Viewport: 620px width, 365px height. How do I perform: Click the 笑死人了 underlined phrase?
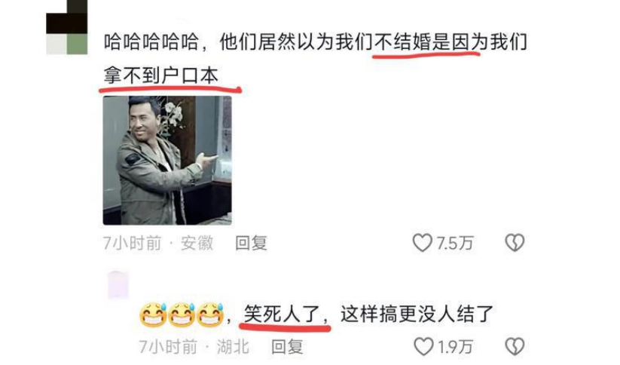click(282, 314)
